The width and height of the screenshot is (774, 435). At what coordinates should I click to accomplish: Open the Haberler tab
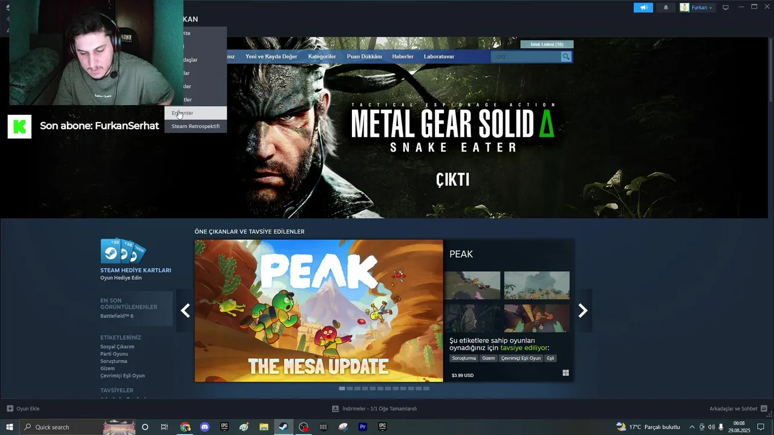coord(403,56)
